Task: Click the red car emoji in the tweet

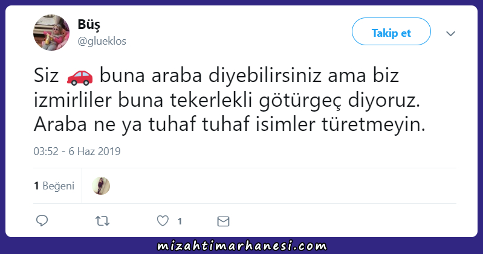Action: click(80, 77)
